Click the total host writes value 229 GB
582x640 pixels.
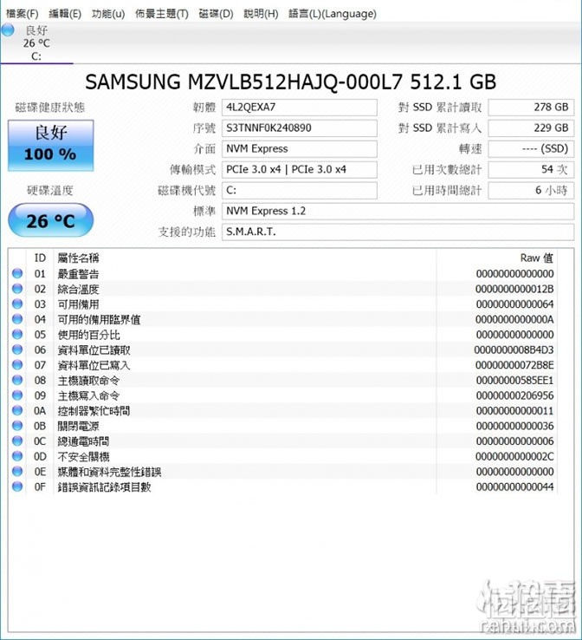pos(531,128)
